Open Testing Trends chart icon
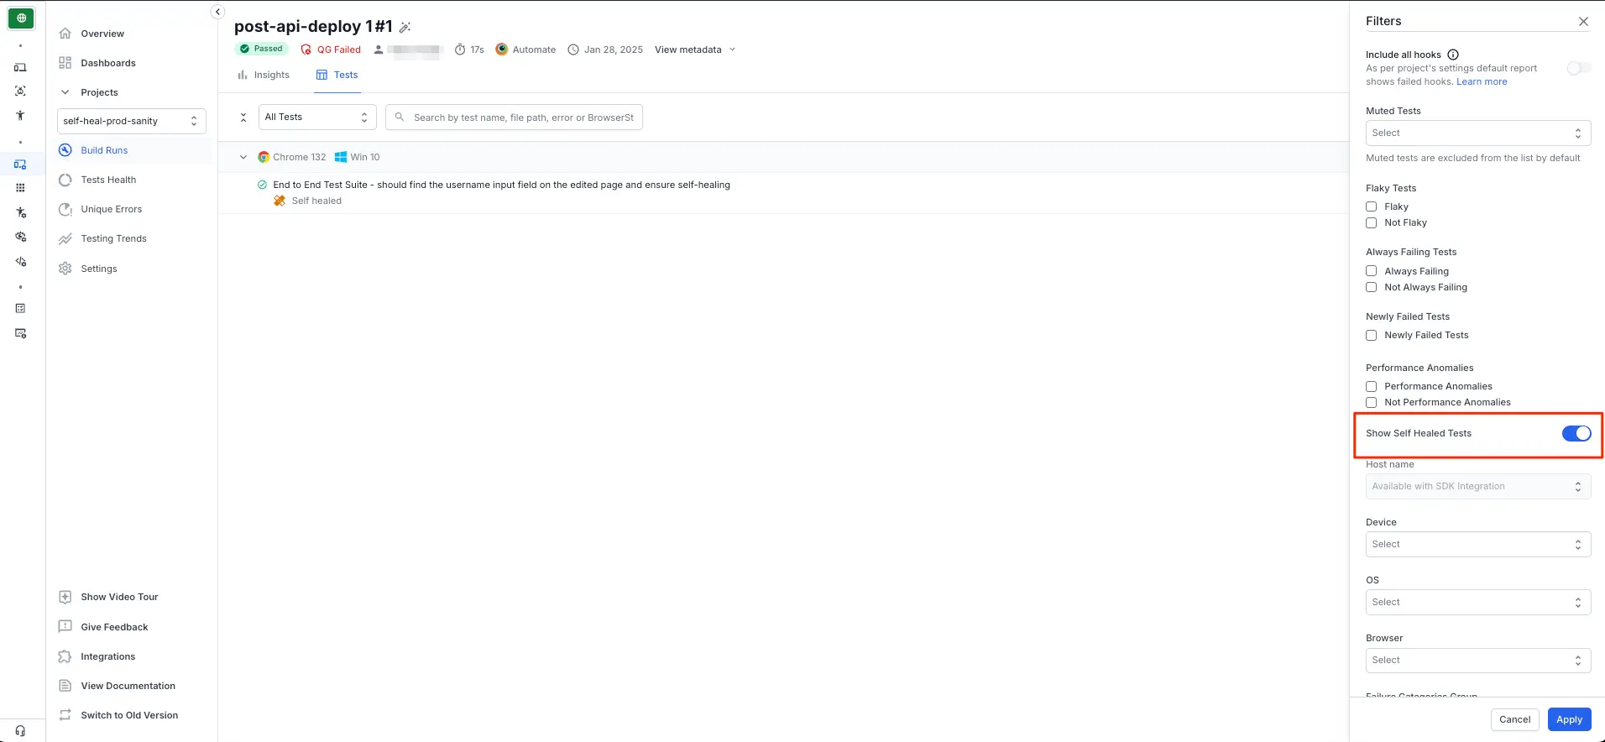1605x742 pixels. click(65, 239)
